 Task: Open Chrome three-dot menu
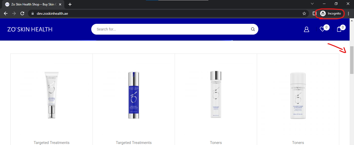pos(349,13)
